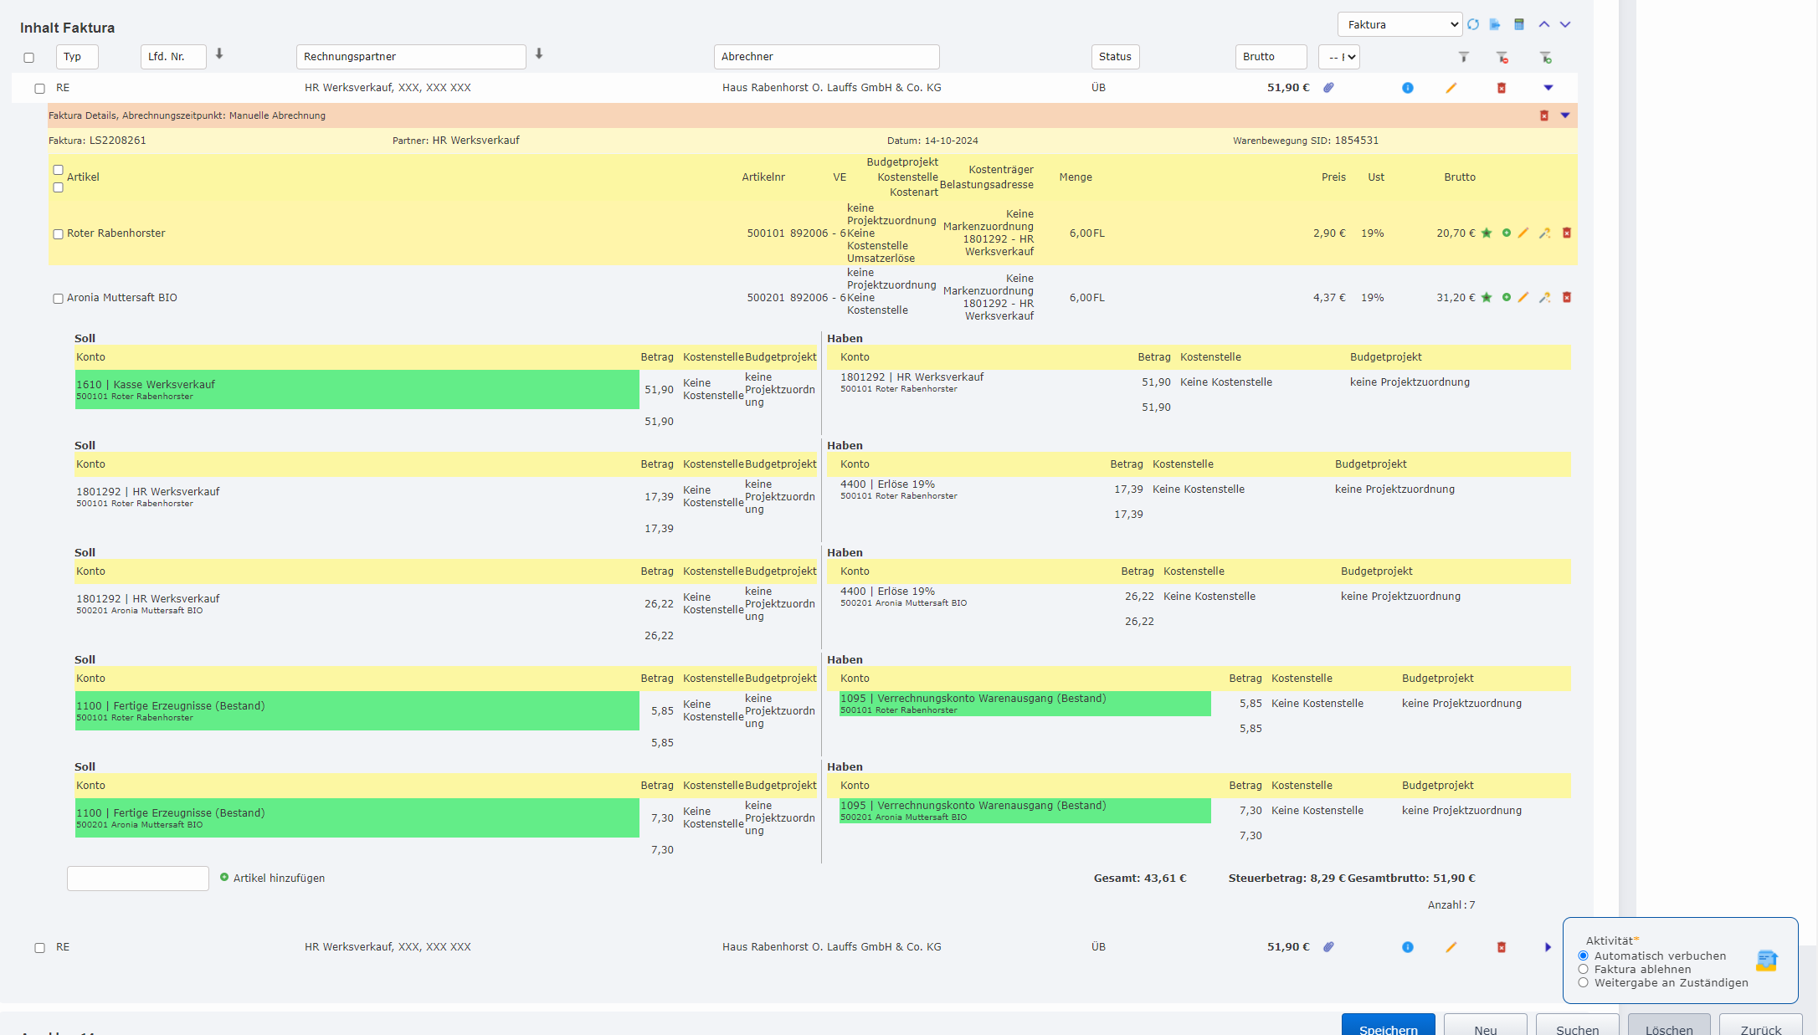Screen dimensions: 1818x1035
Task: Click the Status column header
Action: (x=1115, y=57)
